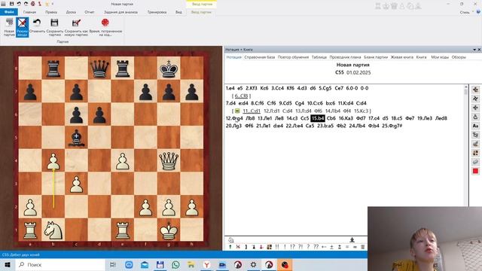Open the Файл menu tab

tap(9, 12)
